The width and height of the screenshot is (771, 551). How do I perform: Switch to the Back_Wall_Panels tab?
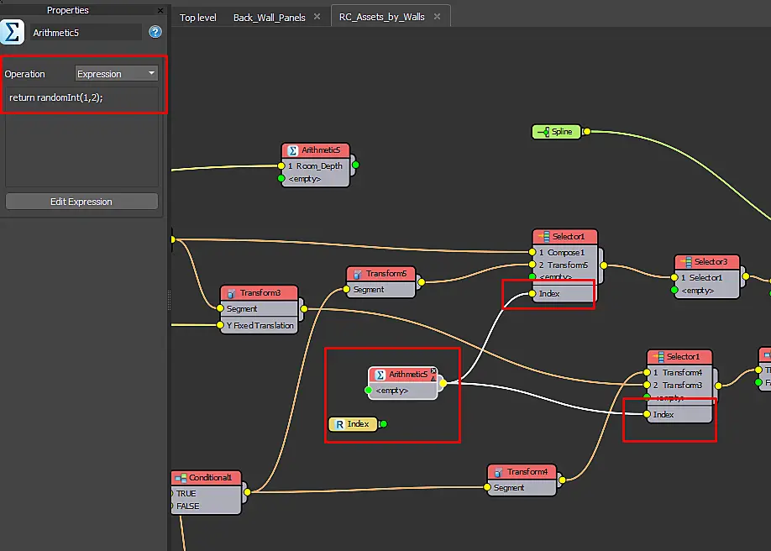click(x=269, y=17)
